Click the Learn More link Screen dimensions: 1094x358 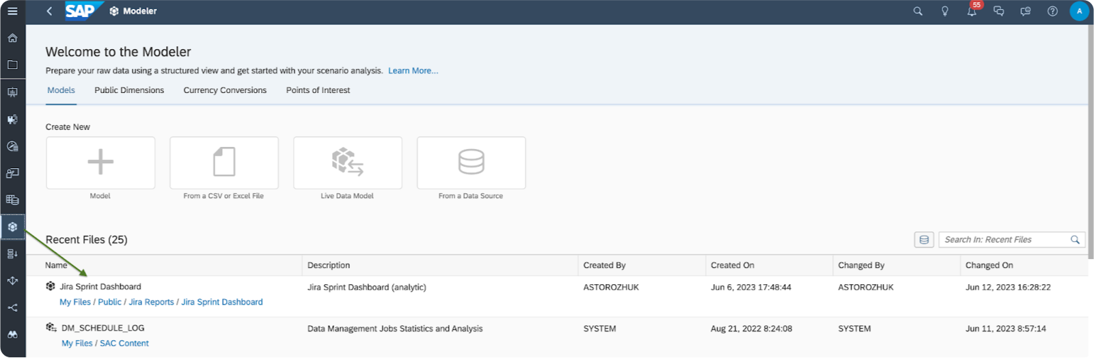[413, 70]
